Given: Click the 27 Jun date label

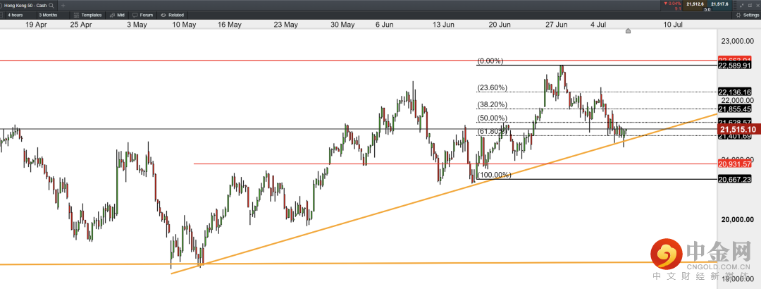Looking at the screenshot, I should pyautogui.click(x=556, y=24).
